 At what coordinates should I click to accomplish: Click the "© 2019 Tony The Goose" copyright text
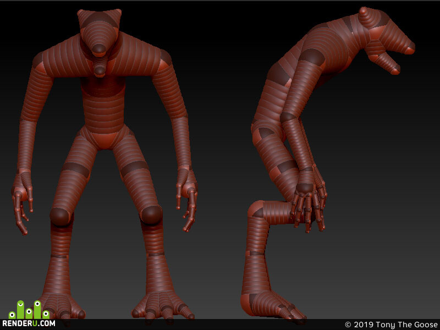click(x=391, y=324)
